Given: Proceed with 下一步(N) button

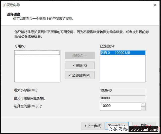Looking at the screenshot, I should 117,126.
